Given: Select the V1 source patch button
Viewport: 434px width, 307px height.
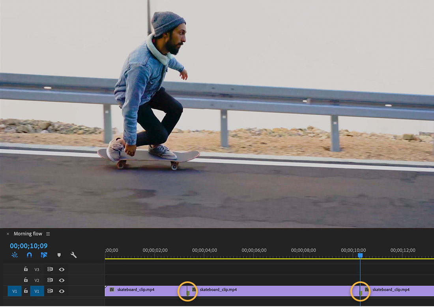Looking at the screenshot, I should point(14,291).
